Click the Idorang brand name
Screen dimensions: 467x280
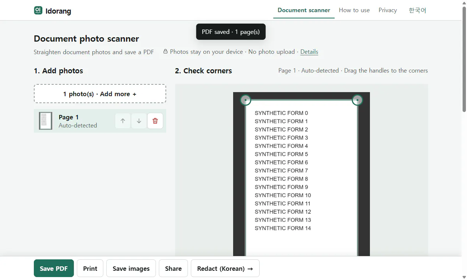[58, 11]
